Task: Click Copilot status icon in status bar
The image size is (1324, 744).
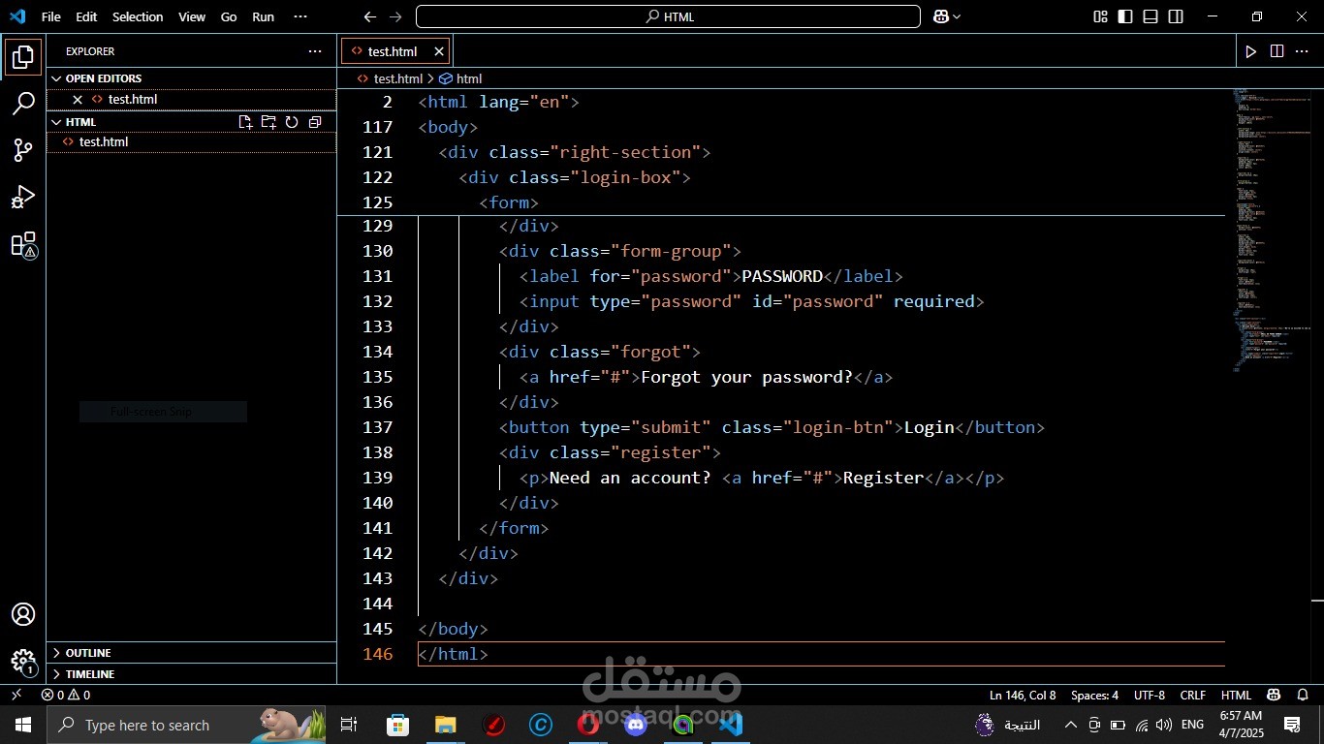Action: (1274, 695)
